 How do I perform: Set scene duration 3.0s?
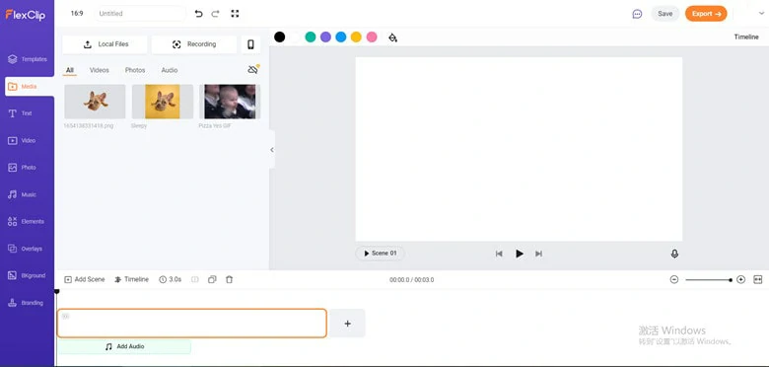click(171, 279)
